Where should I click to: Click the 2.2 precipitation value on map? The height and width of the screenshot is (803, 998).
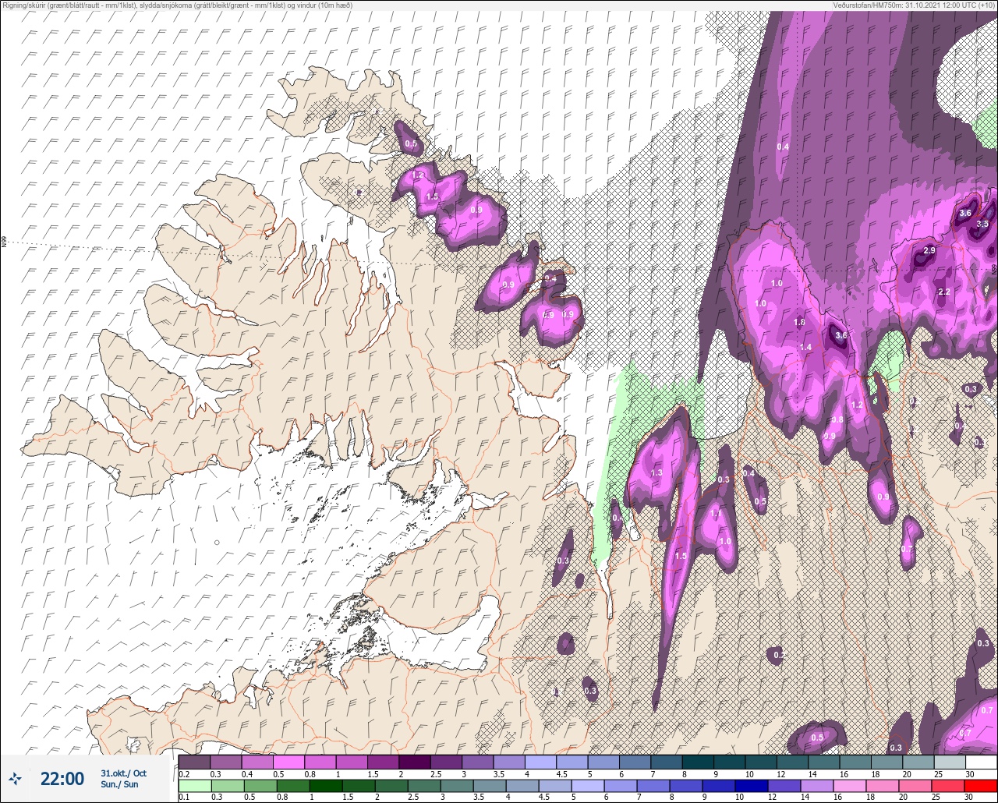click(943, 292)
